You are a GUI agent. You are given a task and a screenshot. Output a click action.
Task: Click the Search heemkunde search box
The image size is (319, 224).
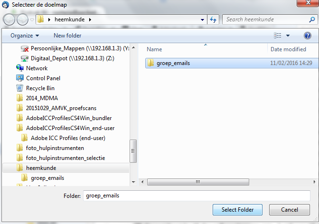coord(263,19)
